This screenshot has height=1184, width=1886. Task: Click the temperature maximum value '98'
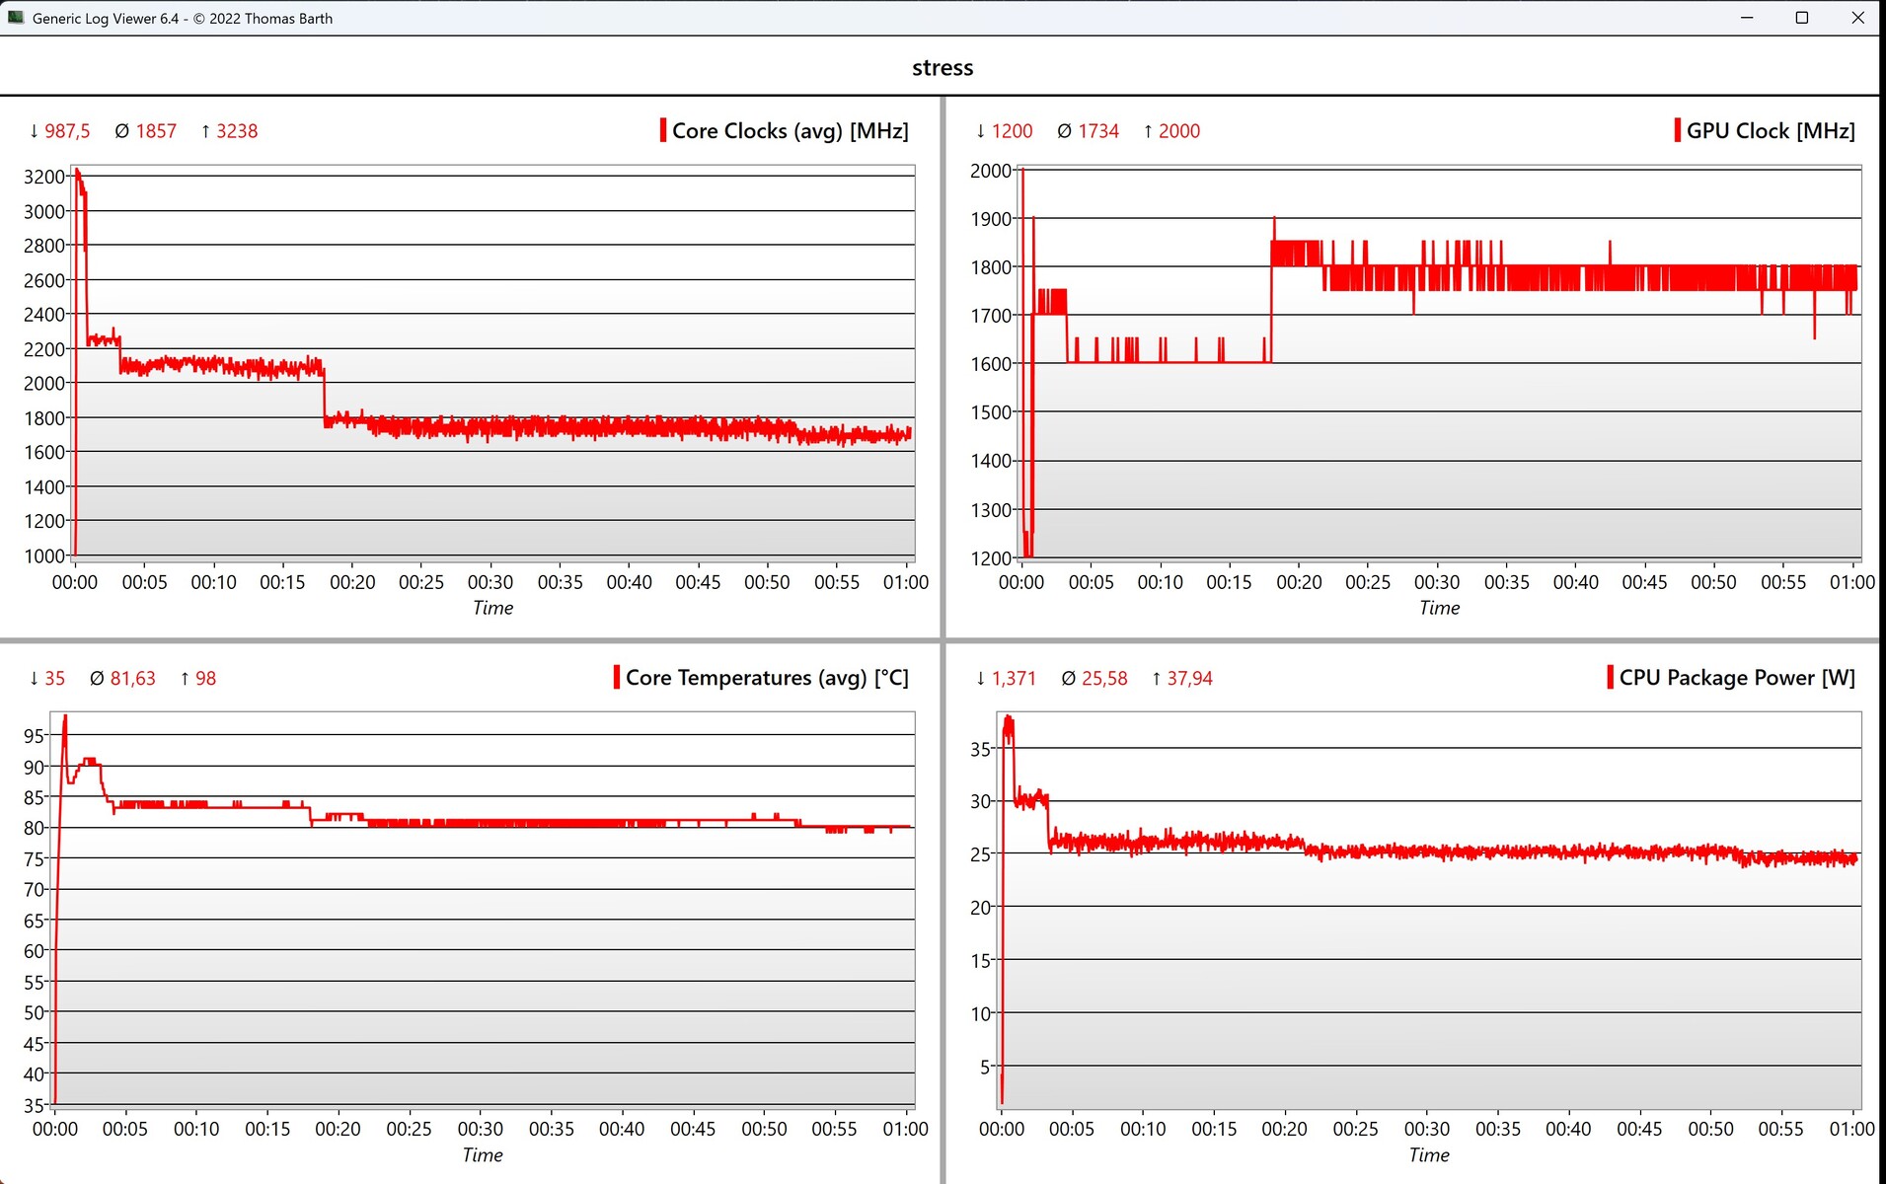205,679
